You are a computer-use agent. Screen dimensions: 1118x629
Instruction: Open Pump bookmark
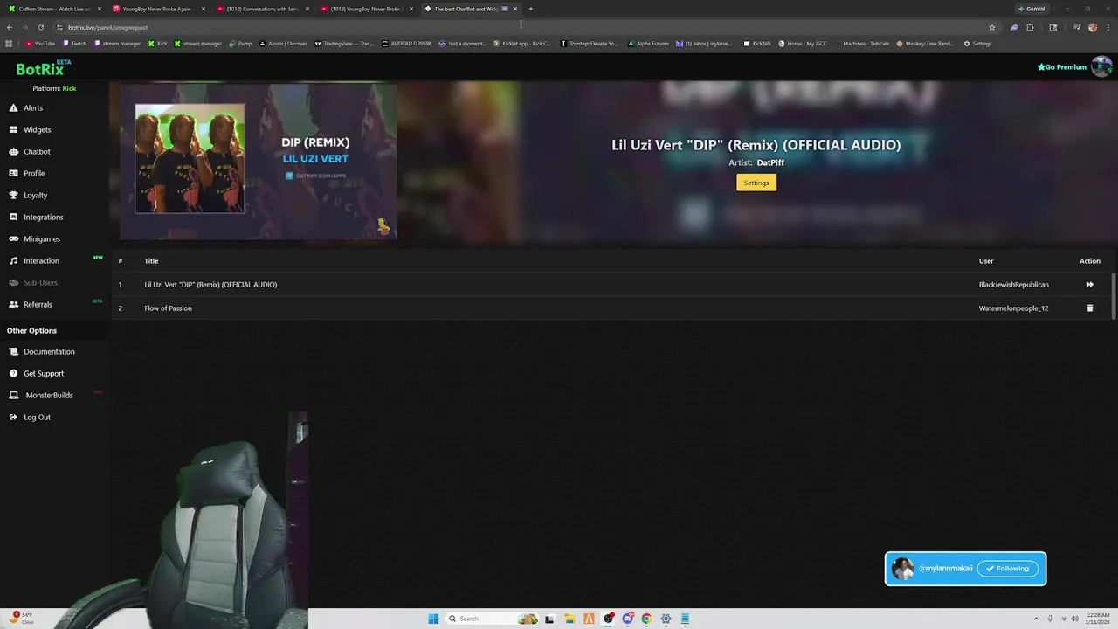(240, 43)
